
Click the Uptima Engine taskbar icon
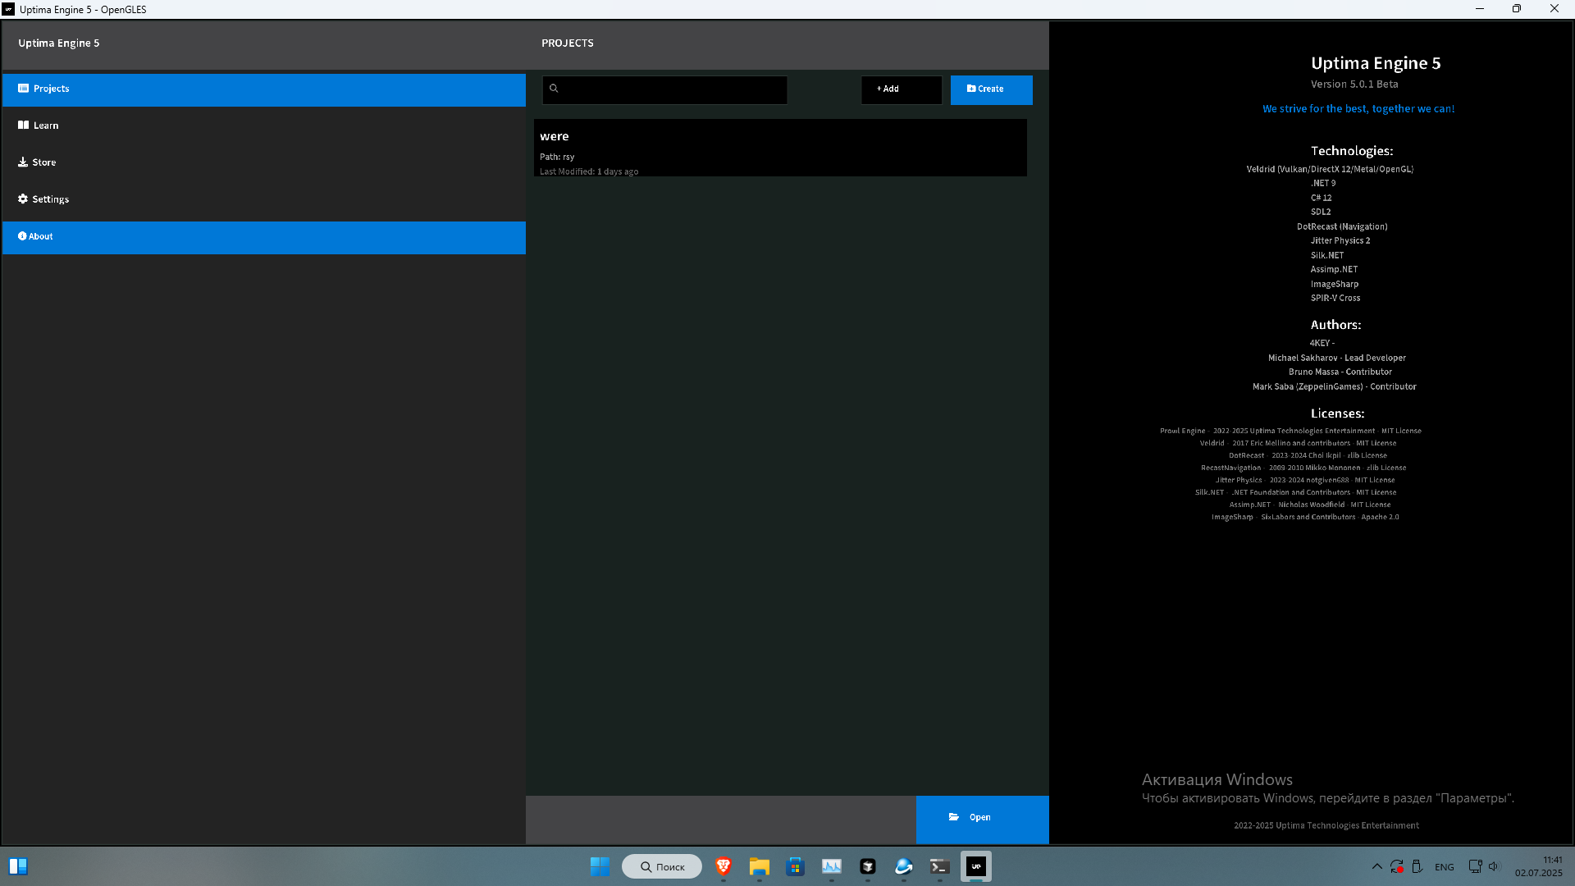point(976,867)
